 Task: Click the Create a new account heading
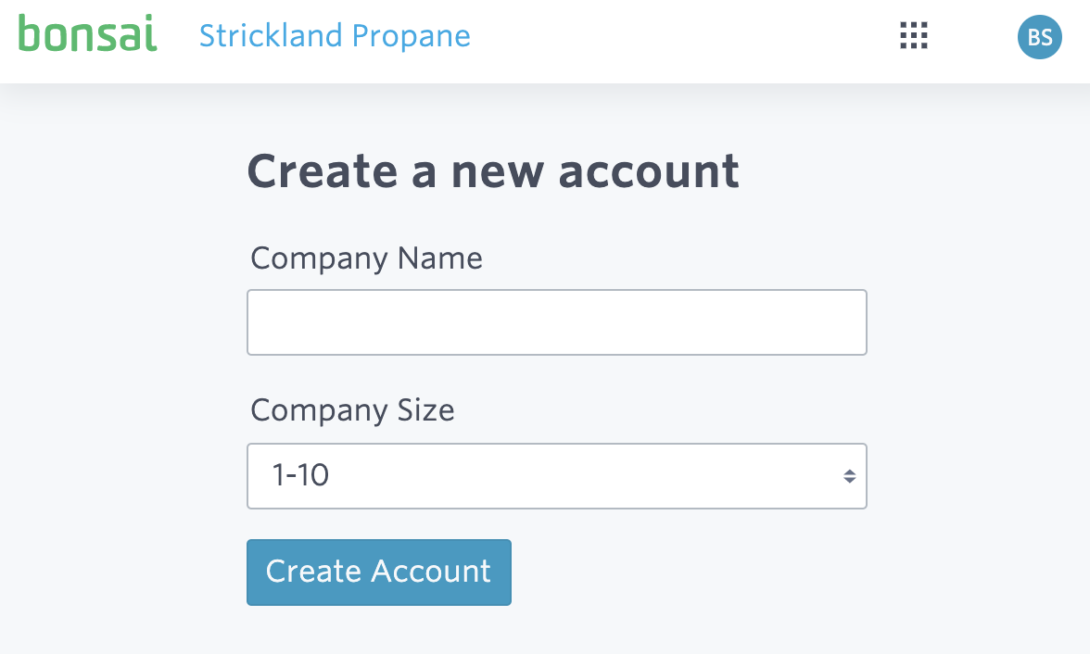(x=493, y=170)
